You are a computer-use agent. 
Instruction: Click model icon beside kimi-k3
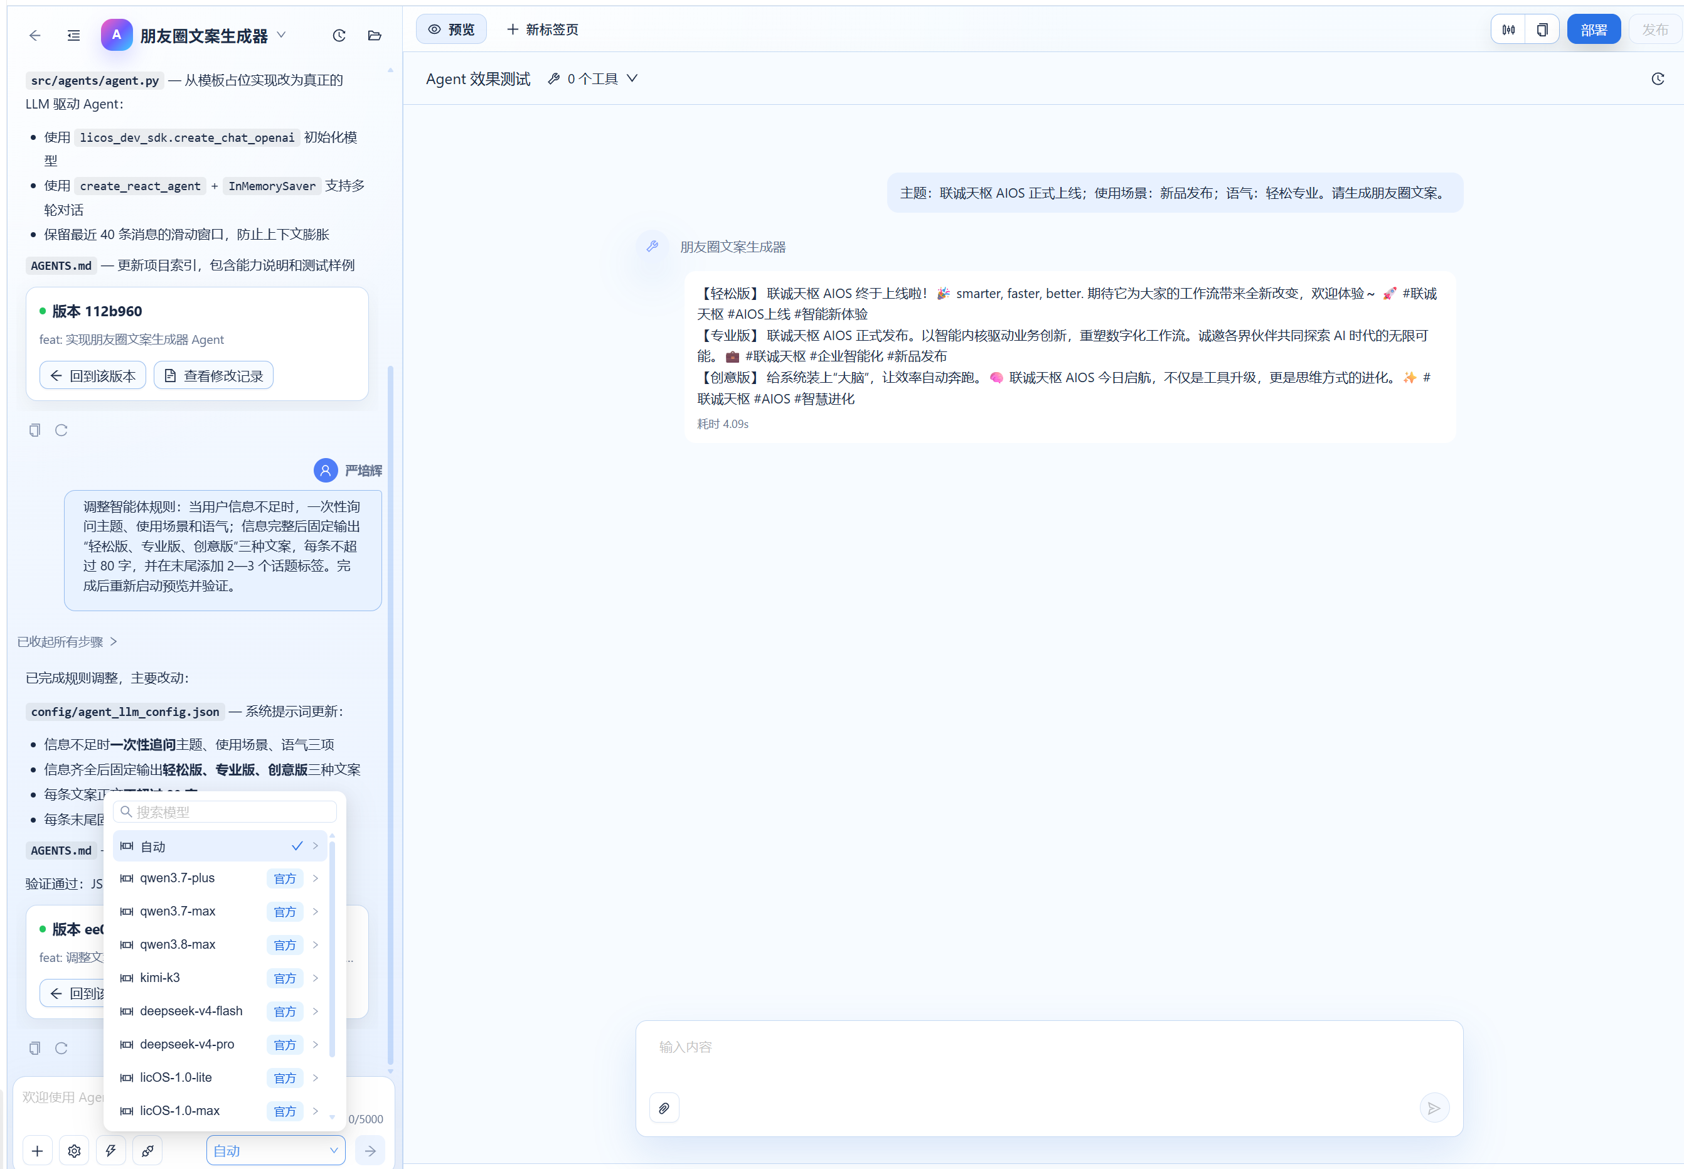tap(127, 978)
